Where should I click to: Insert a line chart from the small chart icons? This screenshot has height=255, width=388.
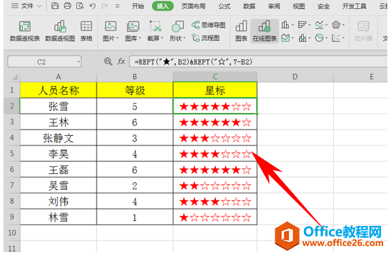[319, 24]
